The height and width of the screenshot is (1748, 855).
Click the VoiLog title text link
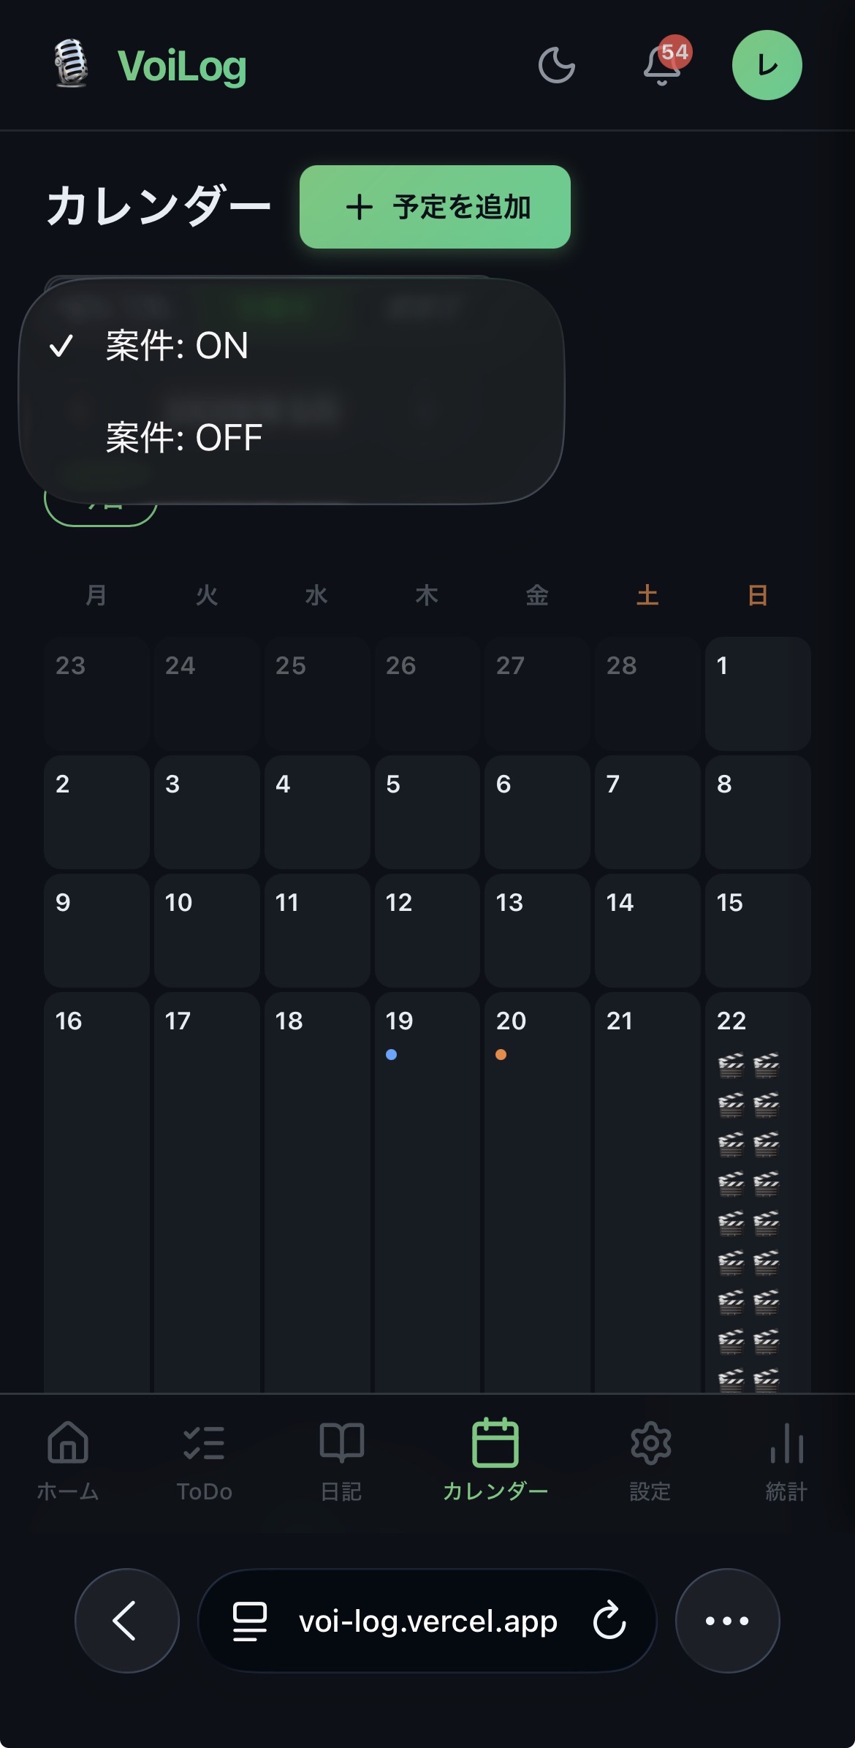point(182,66)
